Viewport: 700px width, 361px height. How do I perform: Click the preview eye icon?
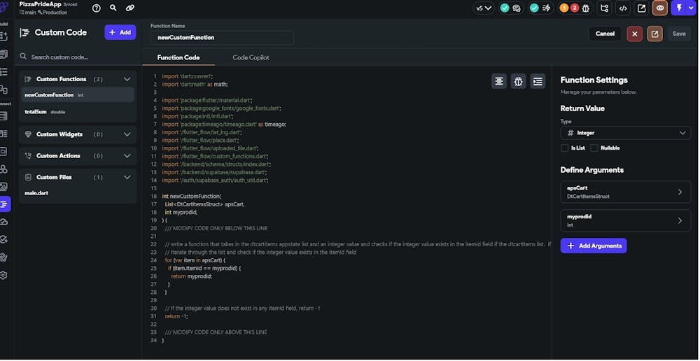(659, 8)
